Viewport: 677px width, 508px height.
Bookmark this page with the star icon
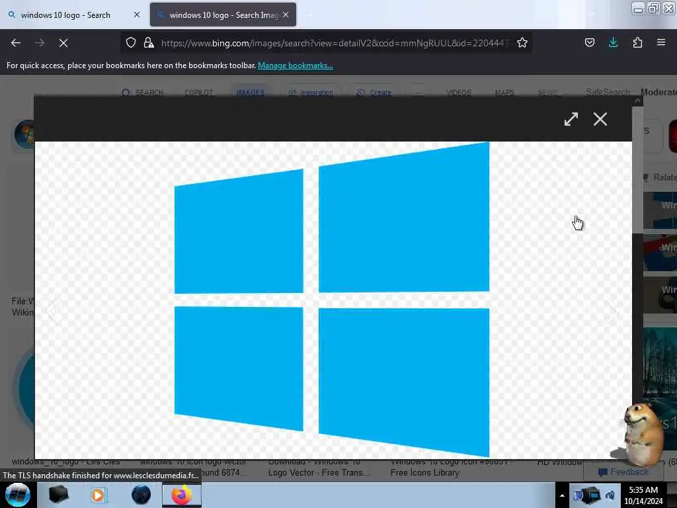[x=522, y=42]
